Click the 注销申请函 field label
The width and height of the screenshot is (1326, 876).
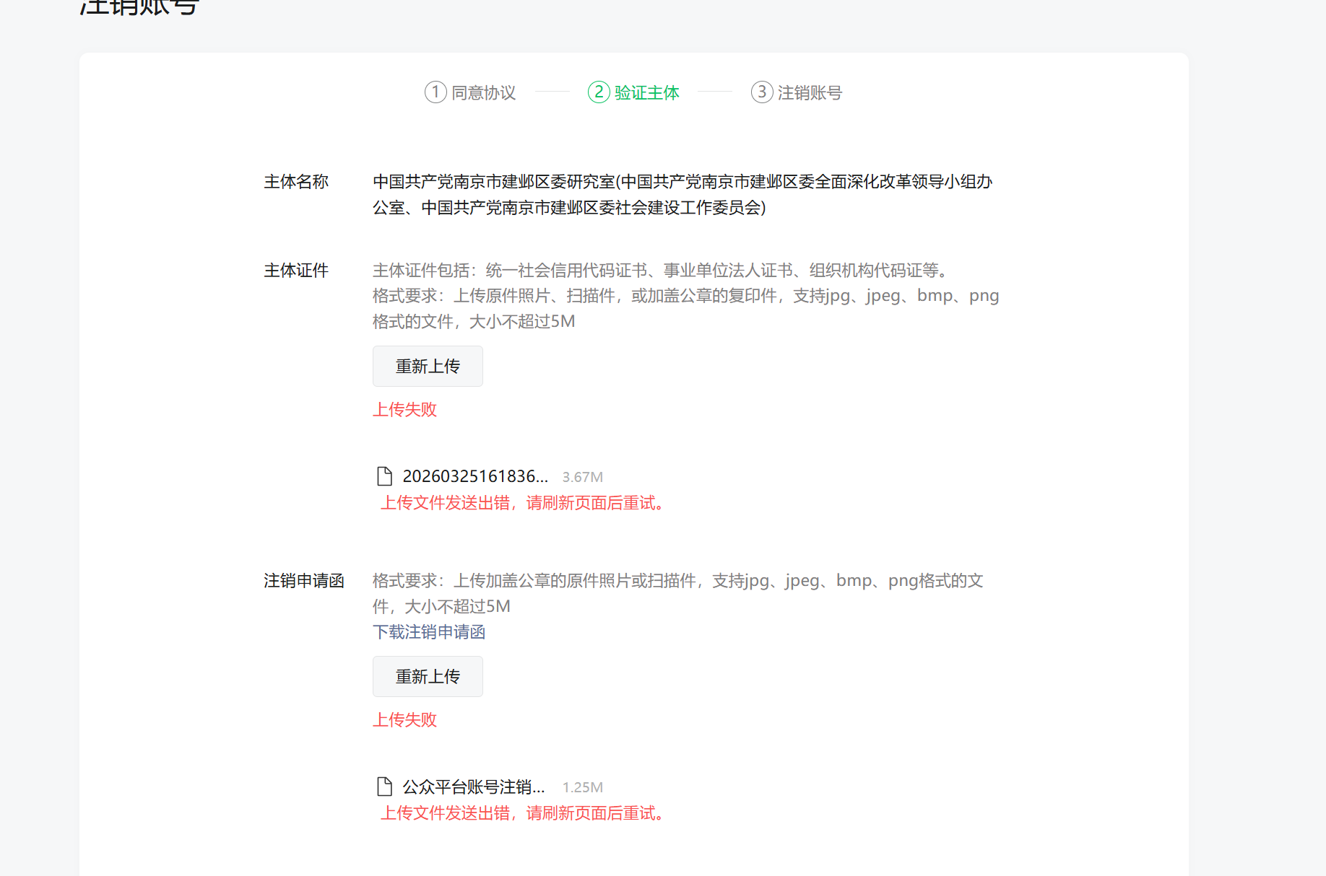pos(304,581)
